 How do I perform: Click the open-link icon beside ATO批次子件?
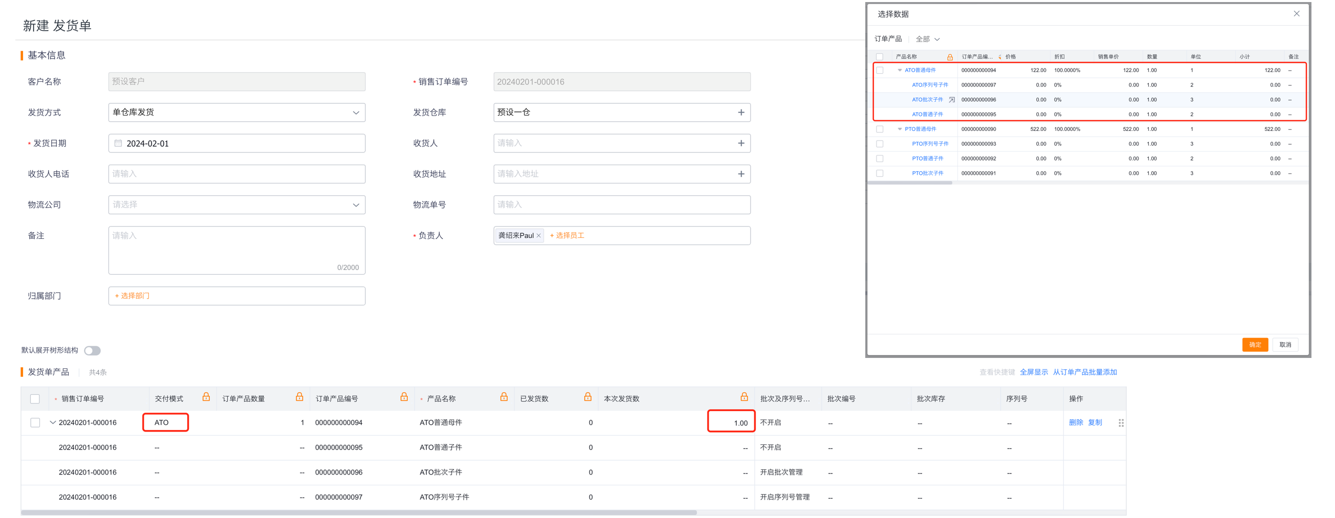click(x=952, y=100)
